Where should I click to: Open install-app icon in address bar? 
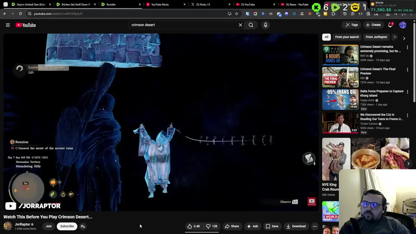[x=229, y=14]
